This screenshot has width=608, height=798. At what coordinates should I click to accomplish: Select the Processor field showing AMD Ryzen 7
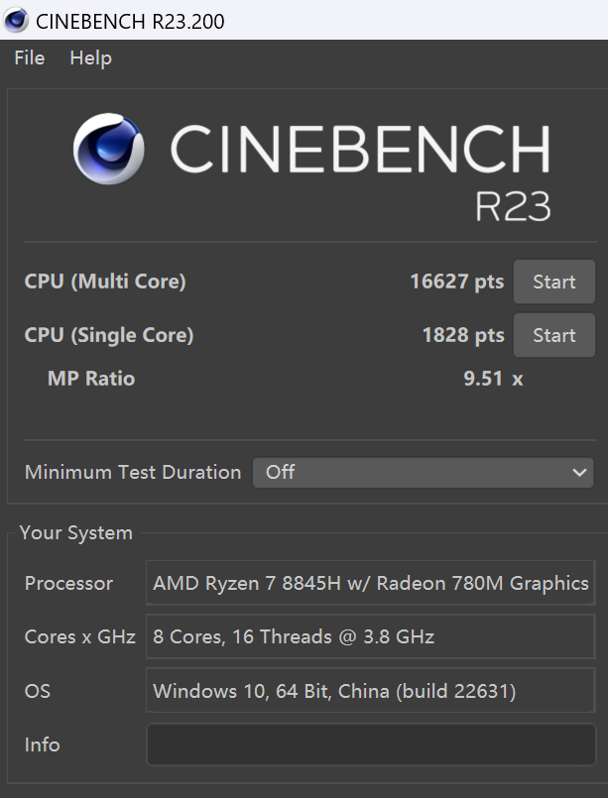371,584
